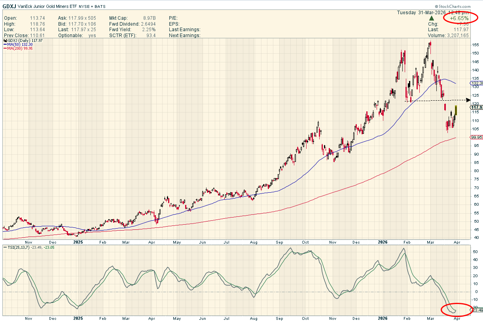Click the 99.95 MA(200) axis price tag

coord(476,137)
